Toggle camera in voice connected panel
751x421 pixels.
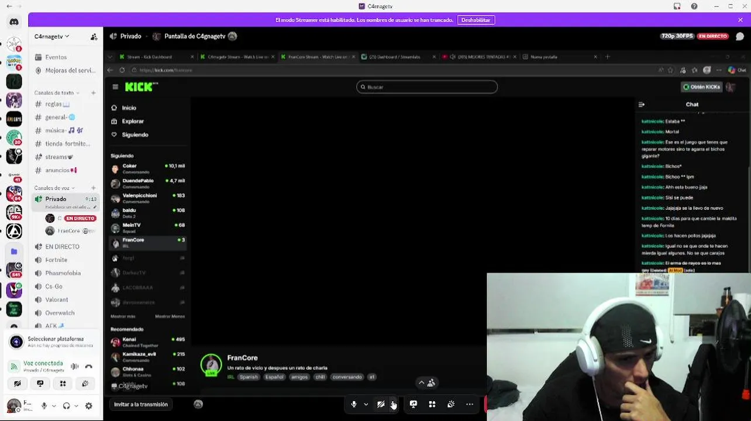point(17,384)
